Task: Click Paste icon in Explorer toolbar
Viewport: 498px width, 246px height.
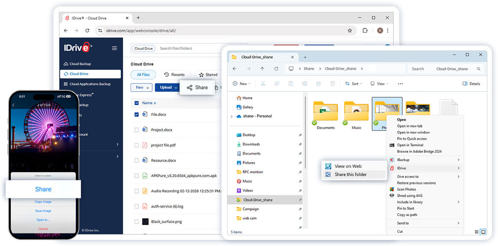Action: [291, 84]
